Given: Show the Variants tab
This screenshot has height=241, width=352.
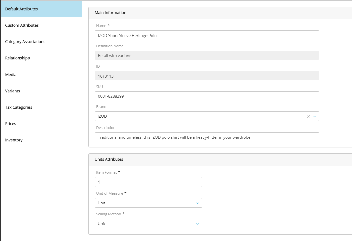Looking at the screenshot, I should pos(13,91).
